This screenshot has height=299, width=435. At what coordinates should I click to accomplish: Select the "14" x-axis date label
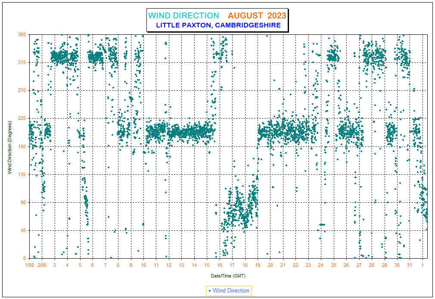coord(194,265)
